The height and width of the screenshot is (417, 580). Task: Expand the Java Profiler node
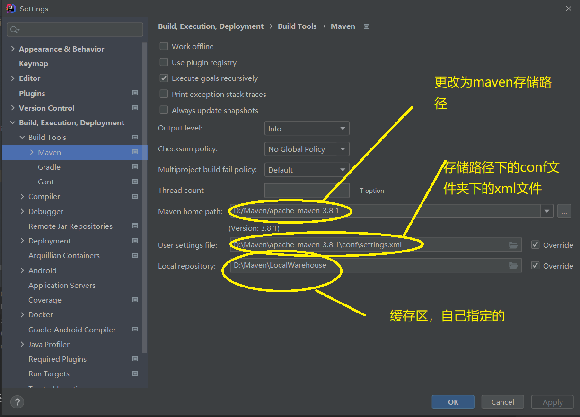tap(22, 344)
